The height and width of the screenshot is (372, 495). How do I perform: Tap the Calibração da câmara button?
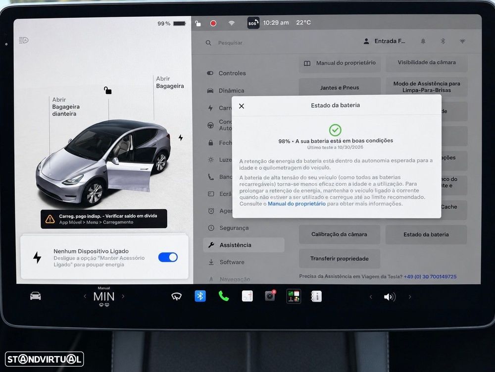coord(340,234)
